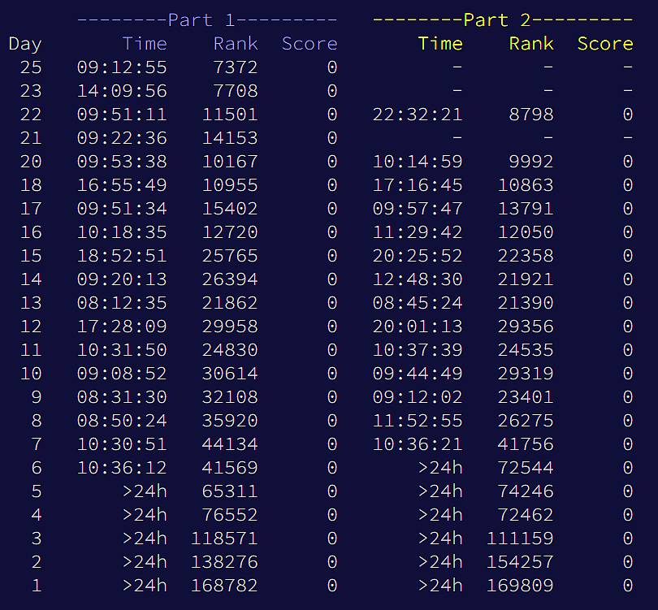This screenshot has width=658, height=610.
Task: Select Part 2 time 22:32:21
Action: 418,114
